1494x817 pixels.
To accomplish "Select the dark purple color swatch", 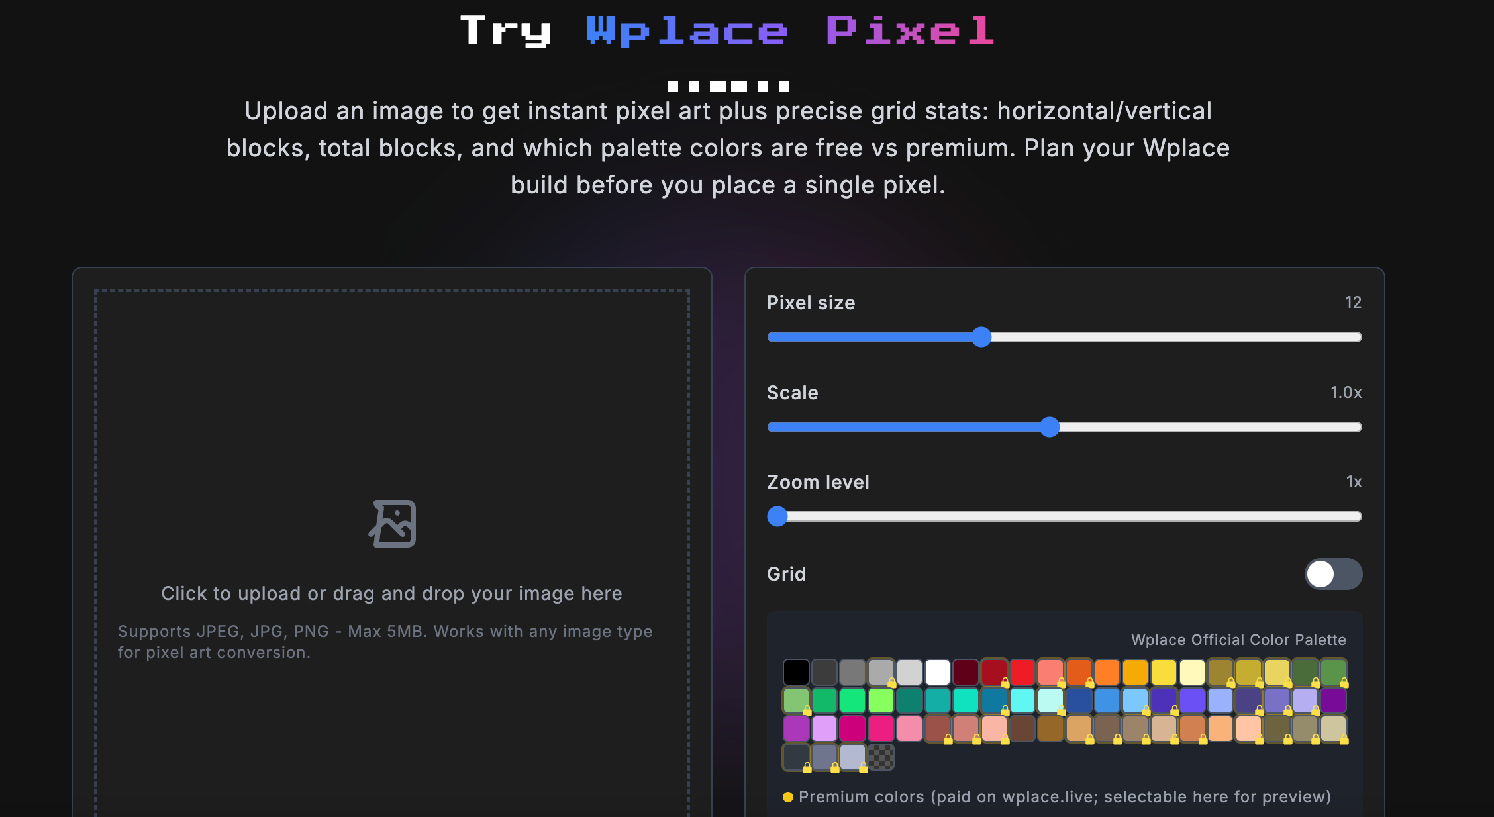I will coord(1333,700).
